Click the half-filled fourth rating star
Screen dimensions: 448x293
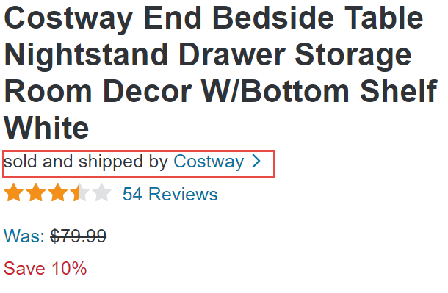(80, 192)
